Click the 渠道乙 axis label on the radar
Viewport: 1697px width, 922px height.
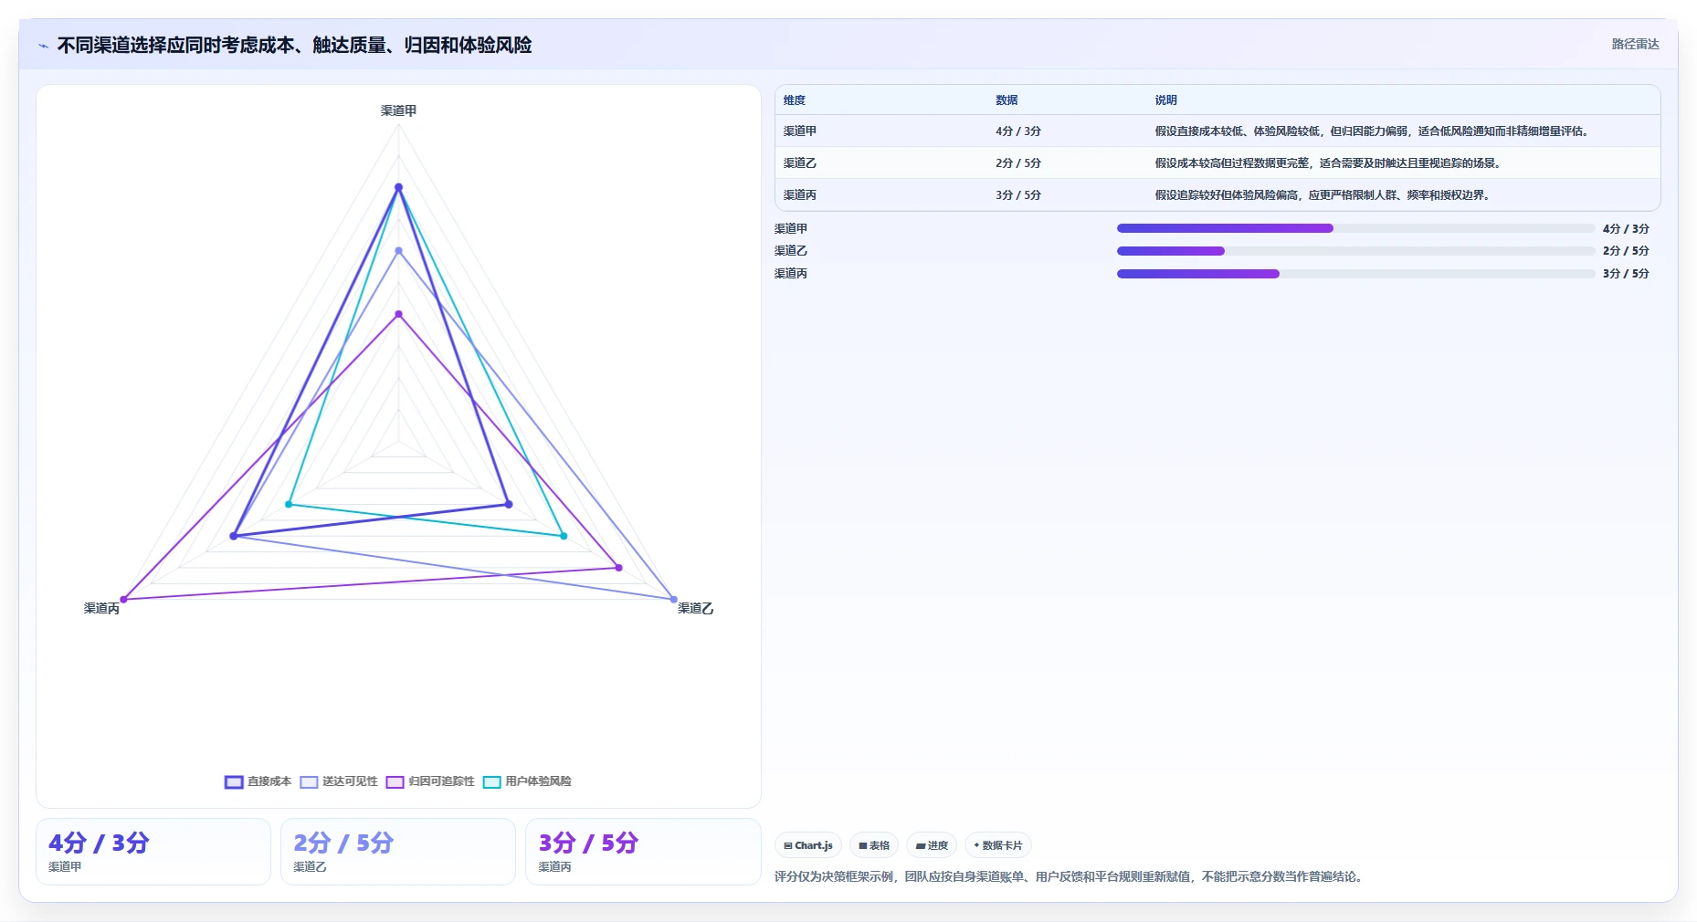(x=695, y=608)
